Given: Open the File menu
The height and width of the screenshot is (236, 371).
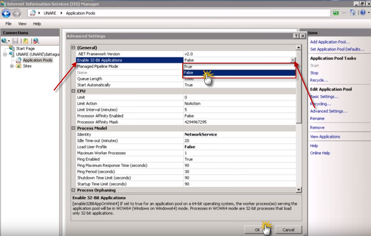Looking at the screenshot, I should 8,24.
